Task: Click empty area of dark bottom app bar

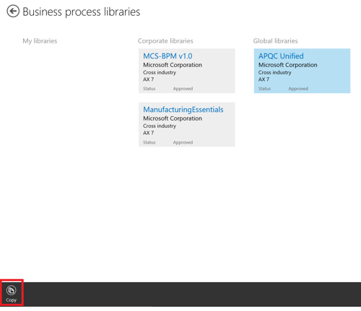Action: click(x=193, y=294)
